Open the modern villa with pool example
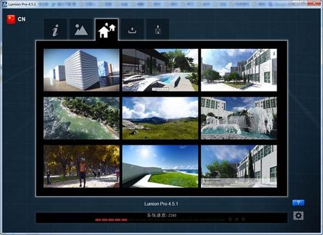This screenshot has height=235, width=323. (160, 70)
